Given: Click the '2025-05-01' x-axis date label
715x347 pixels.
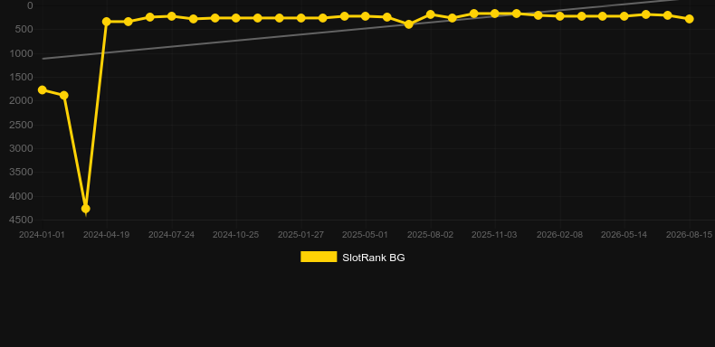Looking at the screenshot, I should point(366,235).
